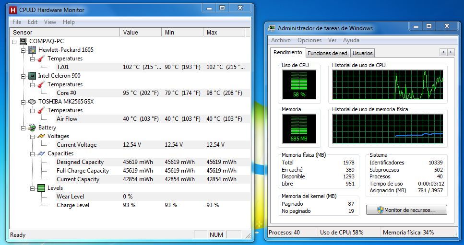Open the File menu in Hardware Monitor
Image resolution: width=464 pixels, height=245 pixels.
(x=17, y=22)
